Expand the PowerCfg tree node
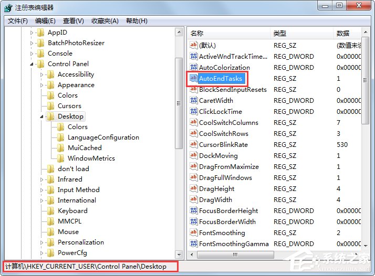375x276 pixels. tap(41, 253)
